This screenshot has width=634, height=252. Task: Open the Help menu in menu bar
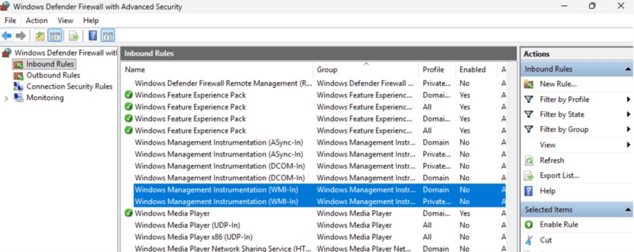point(91,20)
